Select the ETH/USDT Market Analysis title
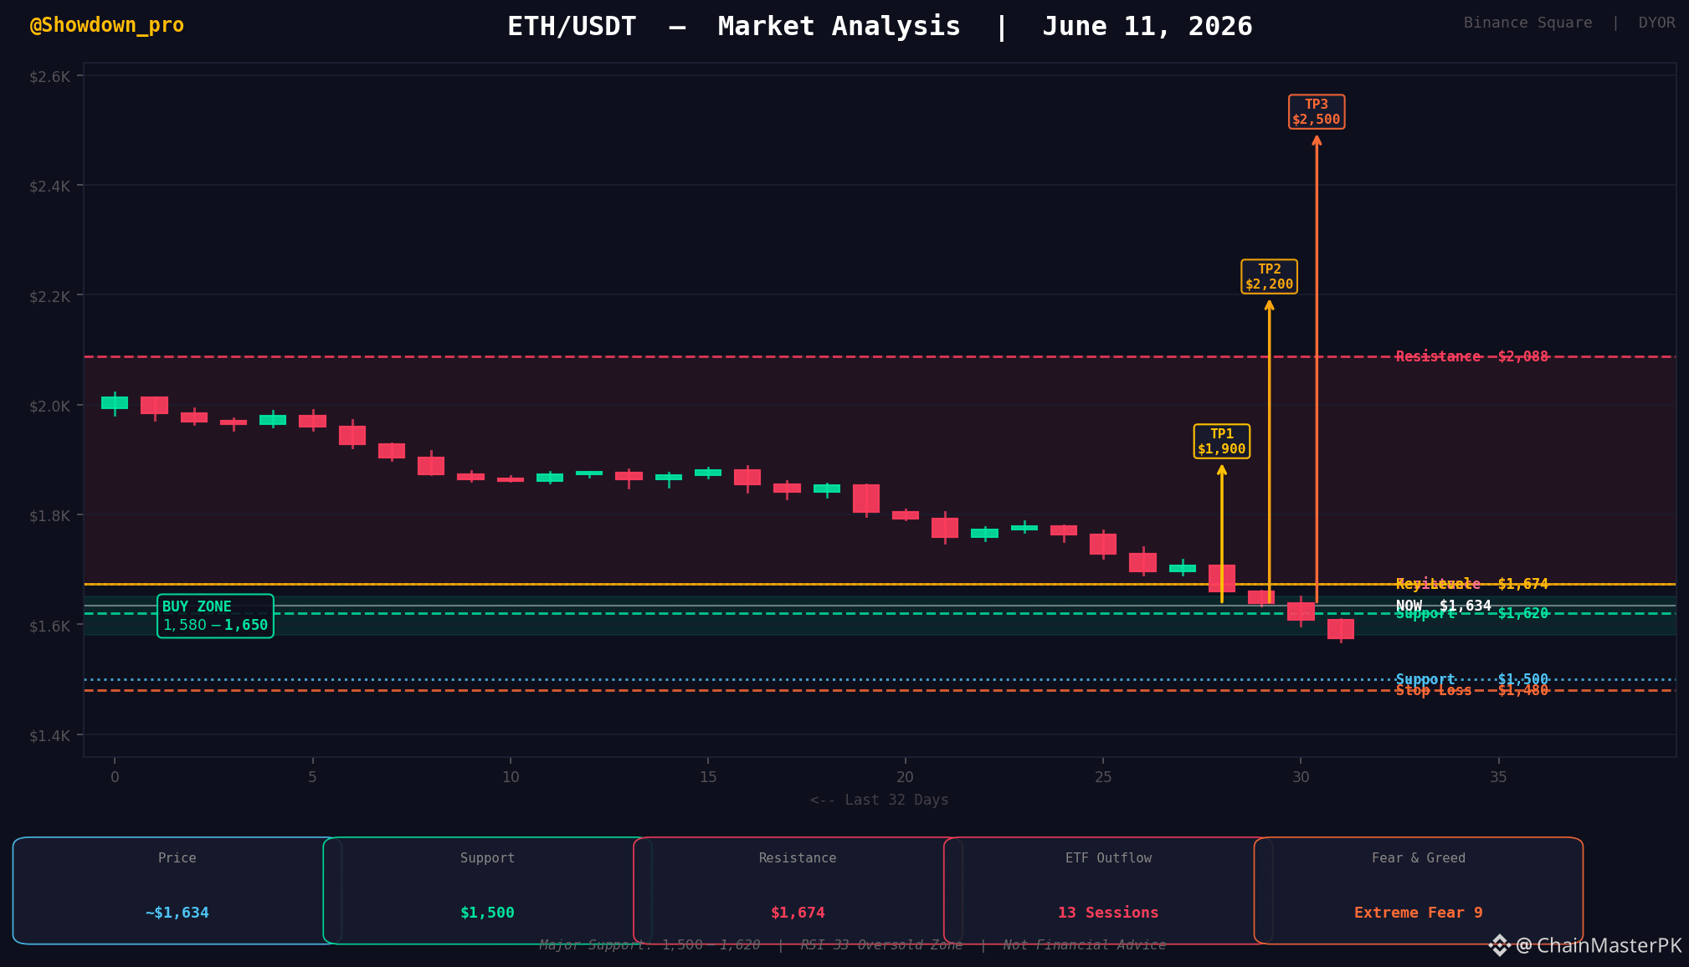The image size is (1689, 967). (880, 27)
